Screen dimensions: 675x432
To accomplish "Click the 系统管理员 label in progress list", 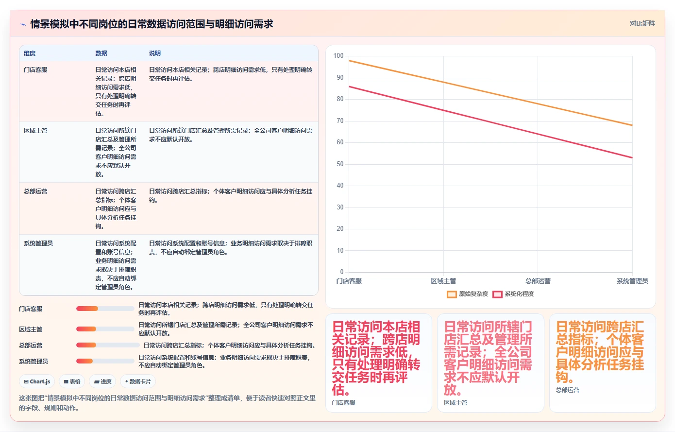I will [34, 362].
